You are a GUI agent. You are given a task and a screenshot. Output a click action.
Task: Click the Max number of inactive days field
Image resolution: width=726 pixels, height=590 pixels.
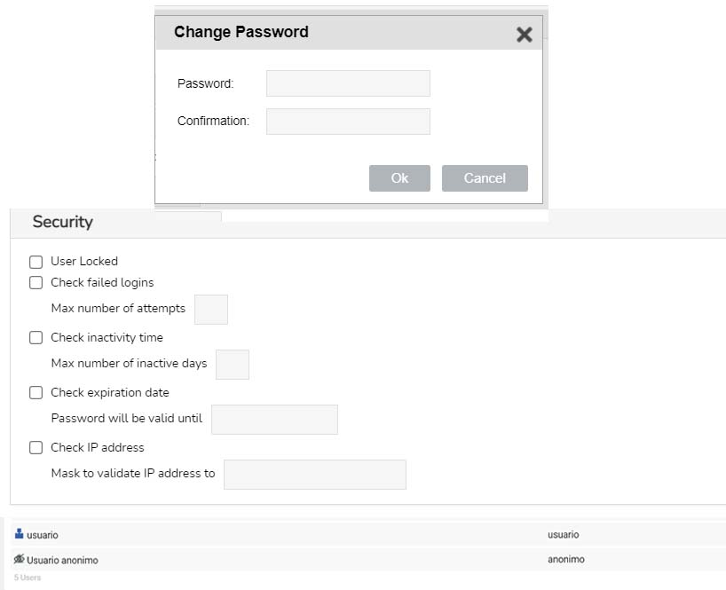click(x=233, y=365)
